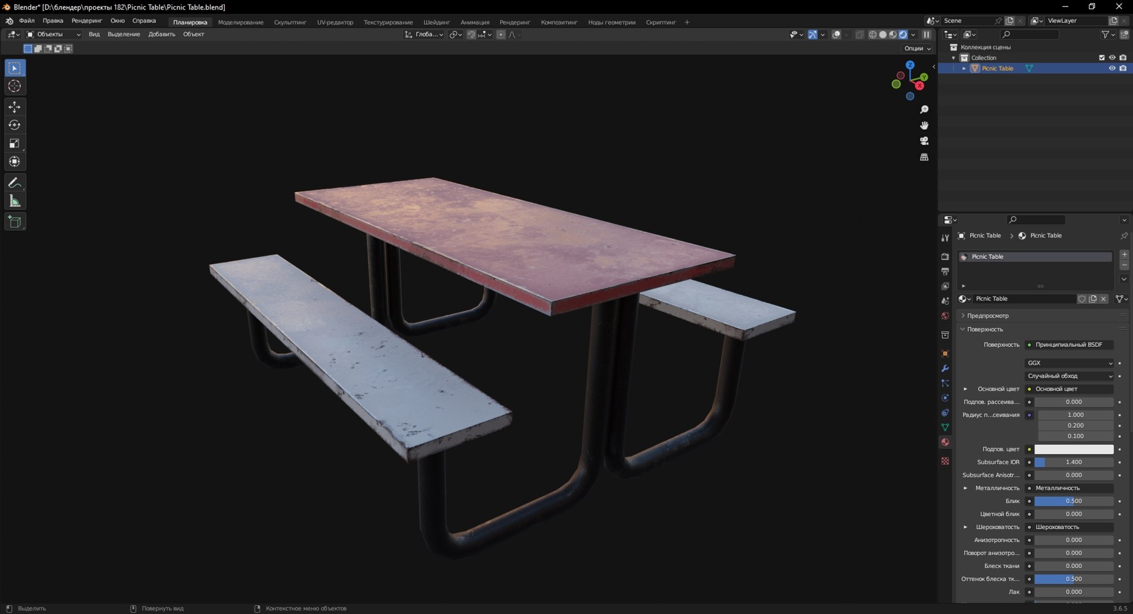The image size is (1133, 614).
Task: Toggle camera view icon in viewport
Action: point(924,141)
